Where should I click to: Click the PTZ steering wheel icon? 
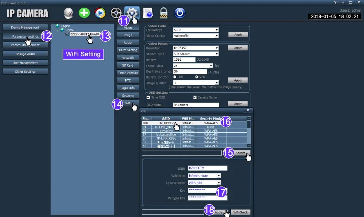116,13
